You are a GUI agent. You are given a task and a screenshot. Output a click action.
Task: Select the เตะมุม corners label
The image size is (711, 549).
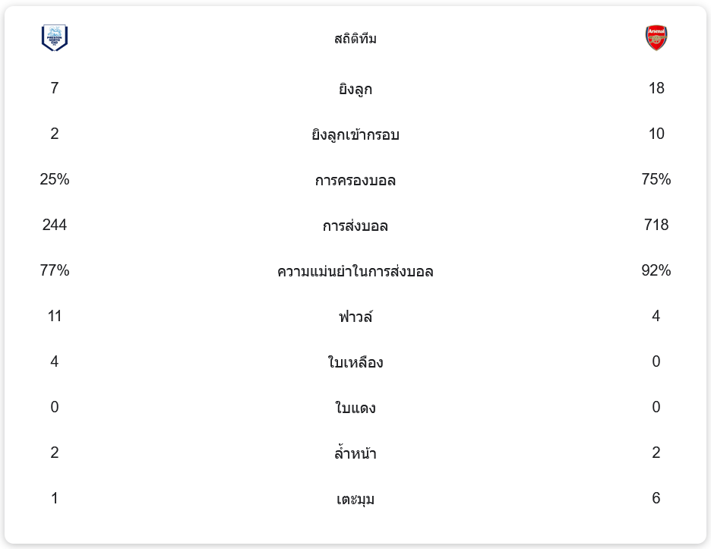pyautogui.click(x=355, y=500)
